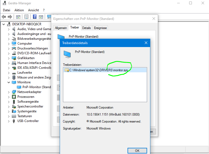Viewport: 209px width, 154px height.
Task: Expand the USB-Controller category
Action: [x=9, y=121]
